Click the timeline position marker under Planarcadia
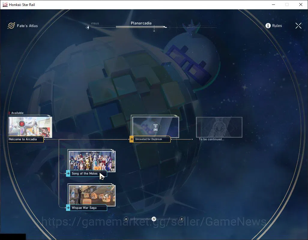308x240 pixels. [154, 30]
